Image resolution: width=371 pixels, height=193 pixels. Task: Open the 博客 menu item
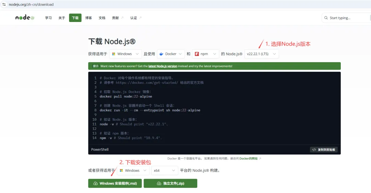89,18
